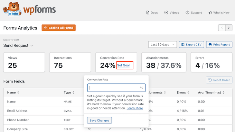Click the WPForms bear mascot logo
This screenshot has height=133, width=235.
click(x=12, y=9)
